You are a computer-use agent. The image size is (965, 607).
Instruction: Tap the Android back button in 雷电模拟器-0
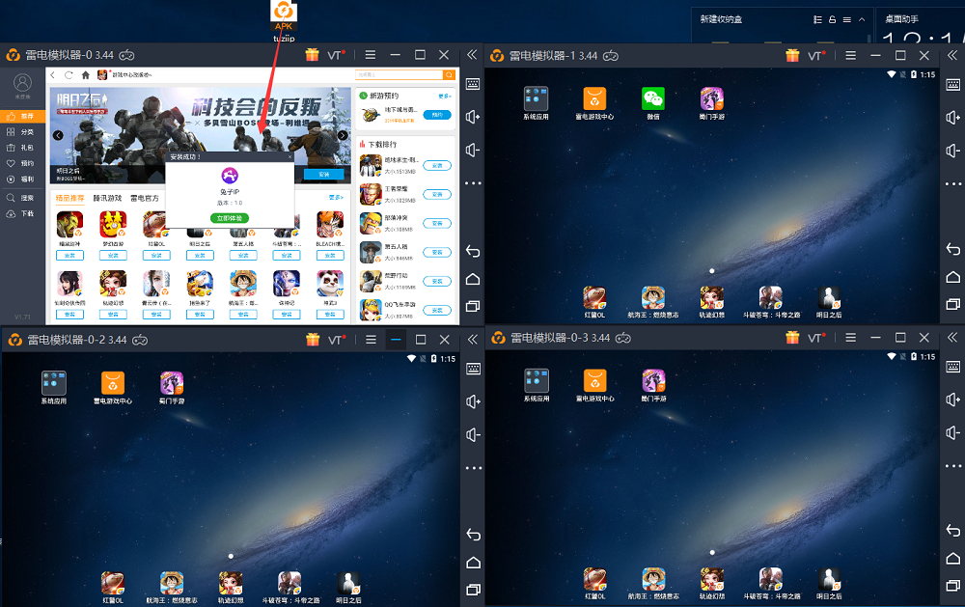473,251
